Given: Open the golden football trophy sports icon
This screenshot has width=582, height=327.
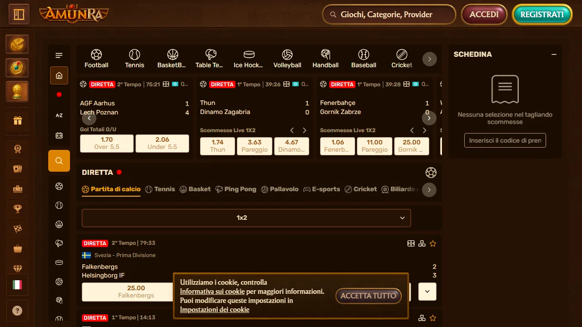Looking at the screenshot, I should tap(17, 92).
